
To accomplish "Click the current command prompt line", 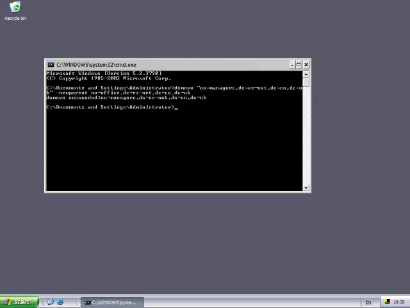I will pyautogui.click(x=111, y=107).
